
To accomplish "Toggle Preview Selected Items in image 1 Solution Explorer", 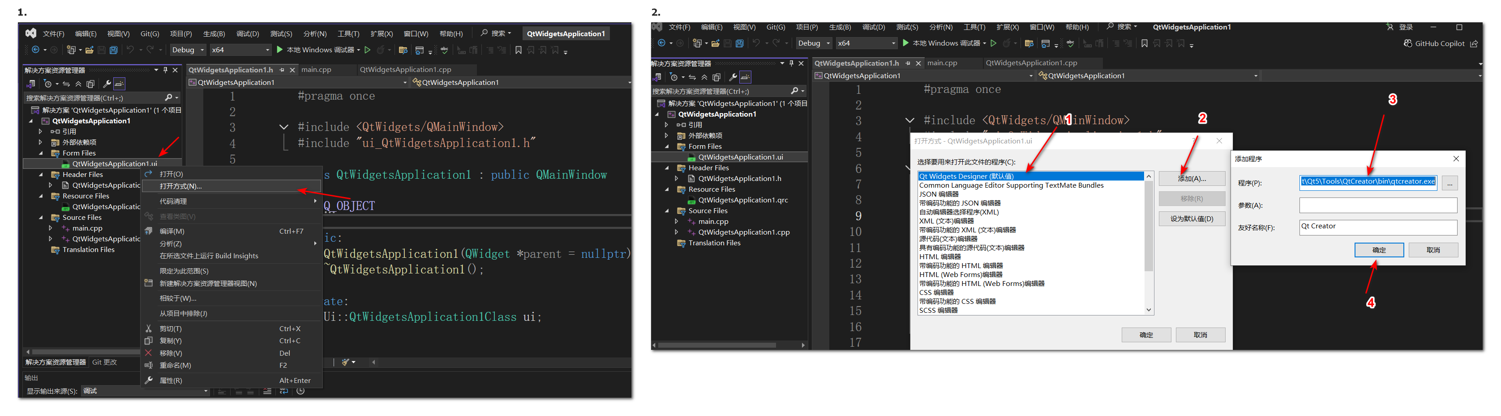I will click(119, 84).
